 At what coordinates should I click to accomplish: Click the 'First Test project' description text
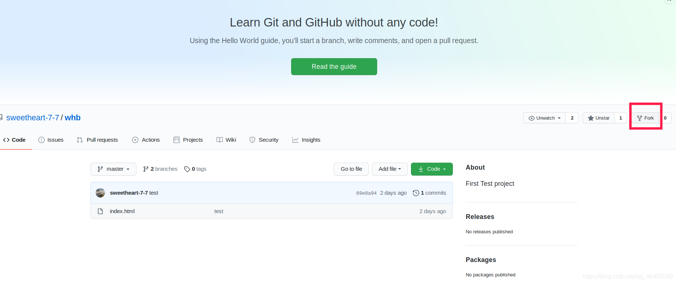[x=490, y=184]
